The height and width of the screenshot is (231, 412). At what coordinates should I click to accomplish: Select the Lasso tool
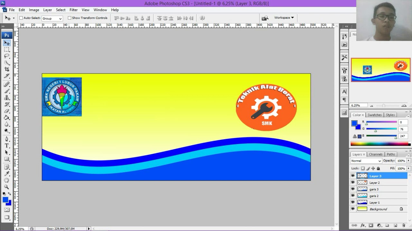point(7,56)
